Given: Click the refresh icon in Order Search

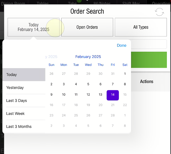Looking at the screenshot, I should pos(159,12).
